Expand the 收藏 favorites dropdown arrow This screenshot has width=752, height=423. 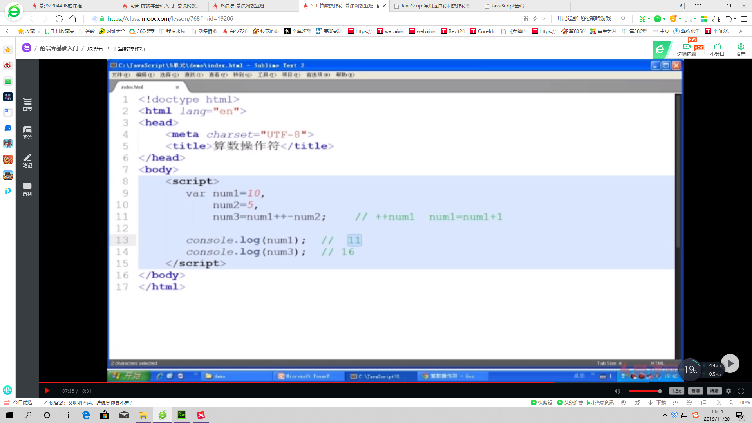pyautogui.click(x=39, y=31)
